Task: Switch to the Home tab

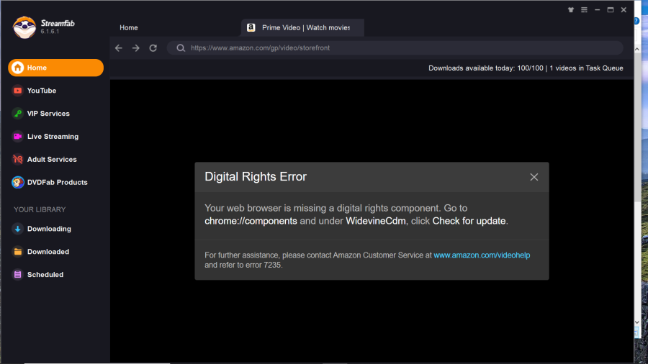Action: (129, 27)
